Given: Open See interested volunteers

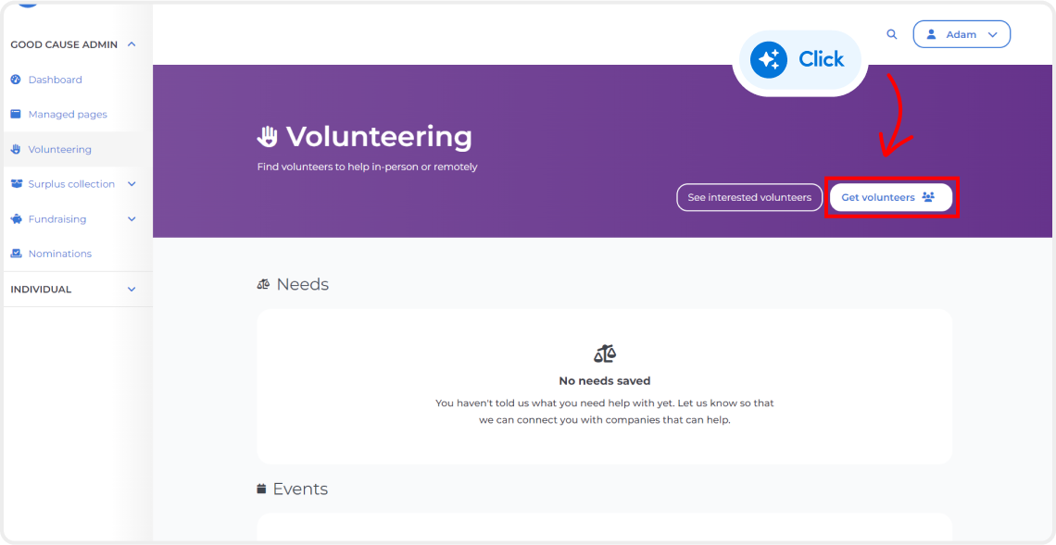Looking at the screenshot, I should point(748,196).
